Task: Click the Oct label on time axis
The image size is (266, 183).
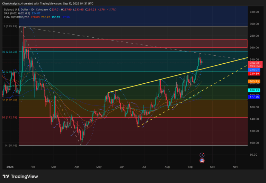Action: pyautogui.click(x=212, y=167)
